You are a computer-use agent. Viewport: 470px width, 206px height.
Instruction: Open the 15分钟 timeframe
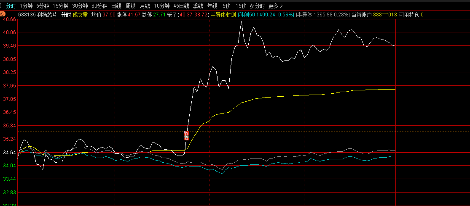(60, 6)
